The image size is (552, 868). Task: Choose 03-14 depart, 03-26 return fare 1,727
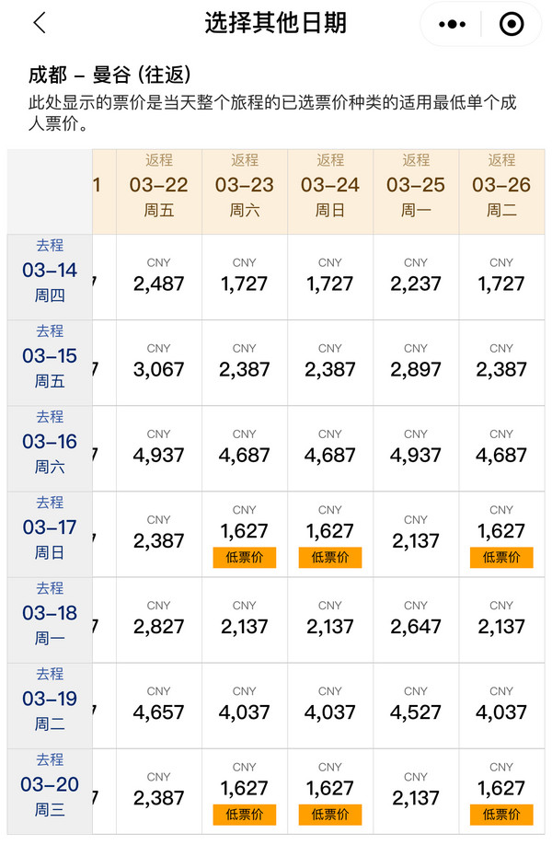[x=501, y=277]
